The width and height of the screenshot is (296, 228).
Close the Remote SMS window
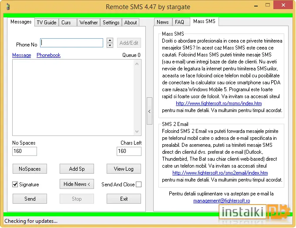[x=283, y=5]
